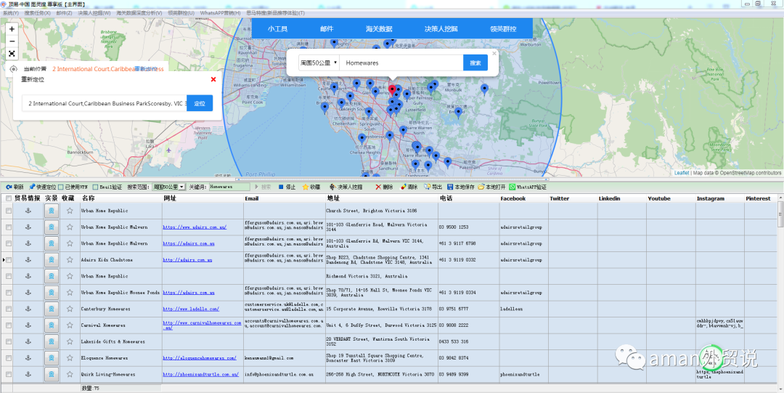The height and width of the screenshot is (393, 784).
Task: Click the address input in 重新定位 panel
Action: click(x=104, y=103)
